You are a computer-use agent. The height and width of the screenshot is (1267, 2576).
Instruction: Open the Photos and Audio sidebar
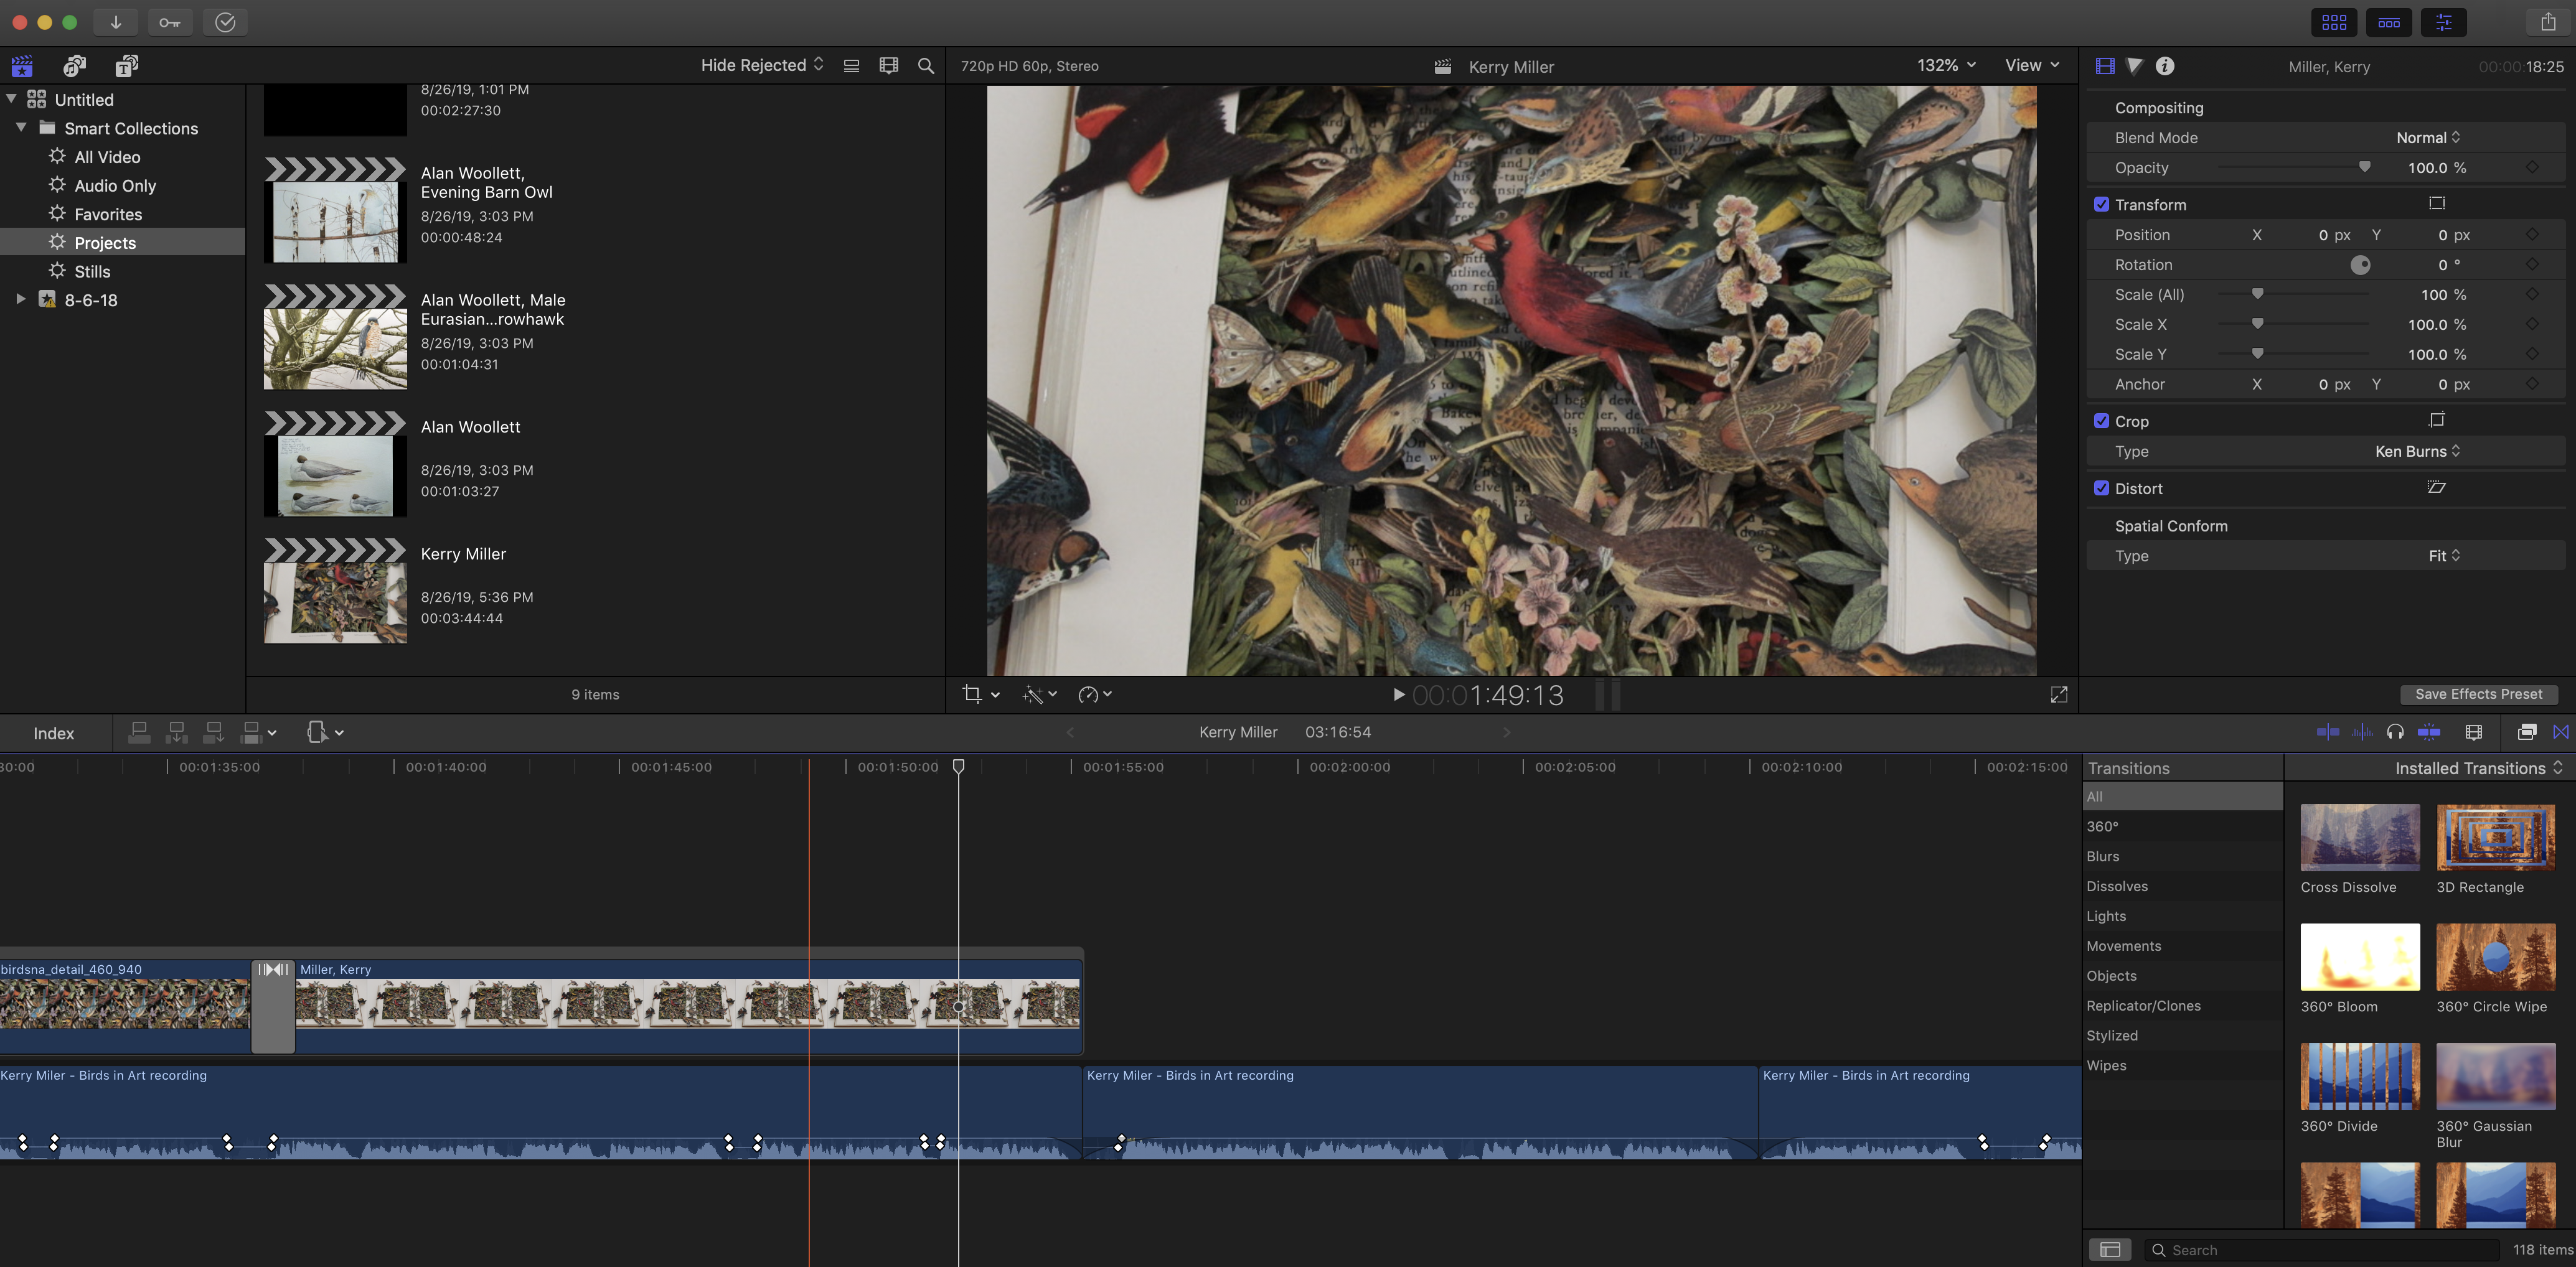(x=74, y=66)
